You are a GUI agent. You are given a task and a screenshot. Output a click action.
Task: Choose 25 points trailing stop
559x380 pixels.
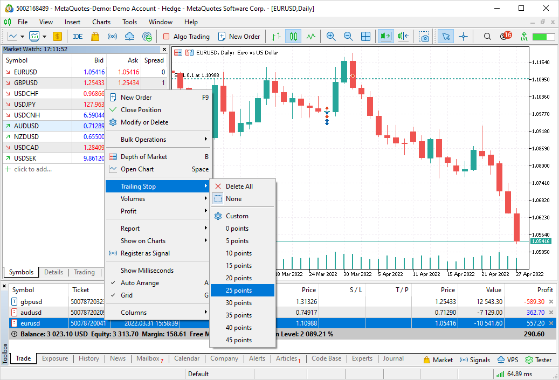click(x=239, y=291)
